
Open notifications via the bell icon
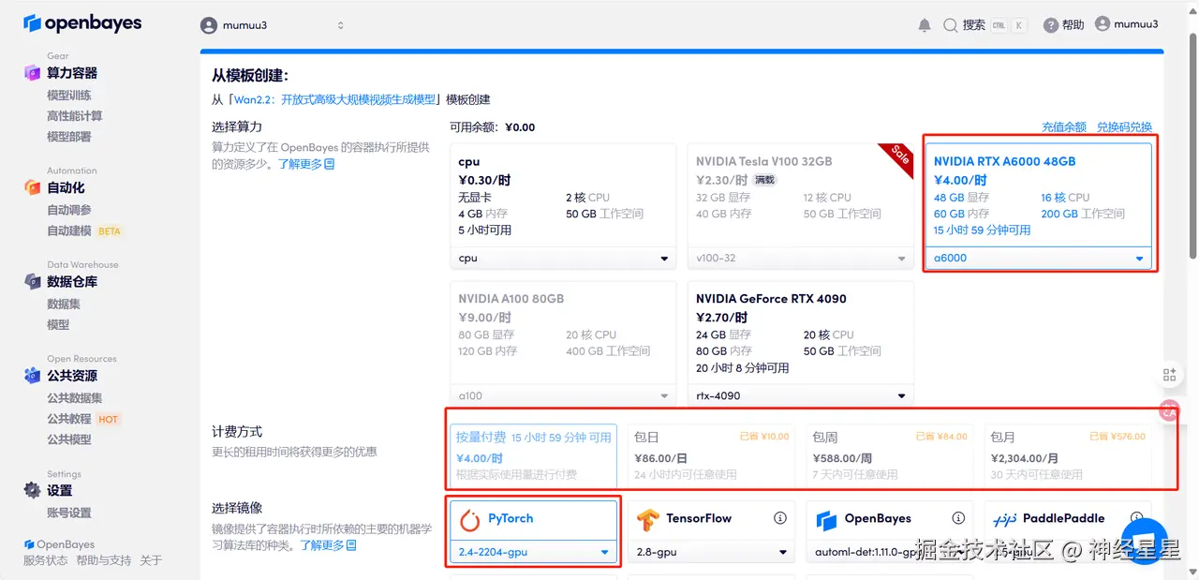click(x=925, y=25)
